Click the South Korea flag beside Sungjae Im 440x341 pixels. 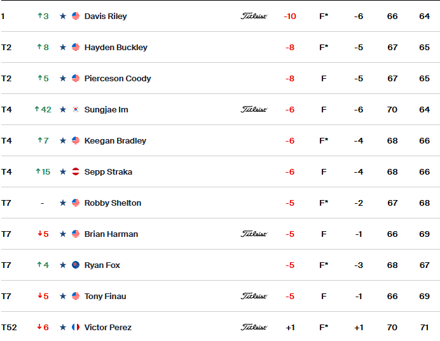[76, 110]
